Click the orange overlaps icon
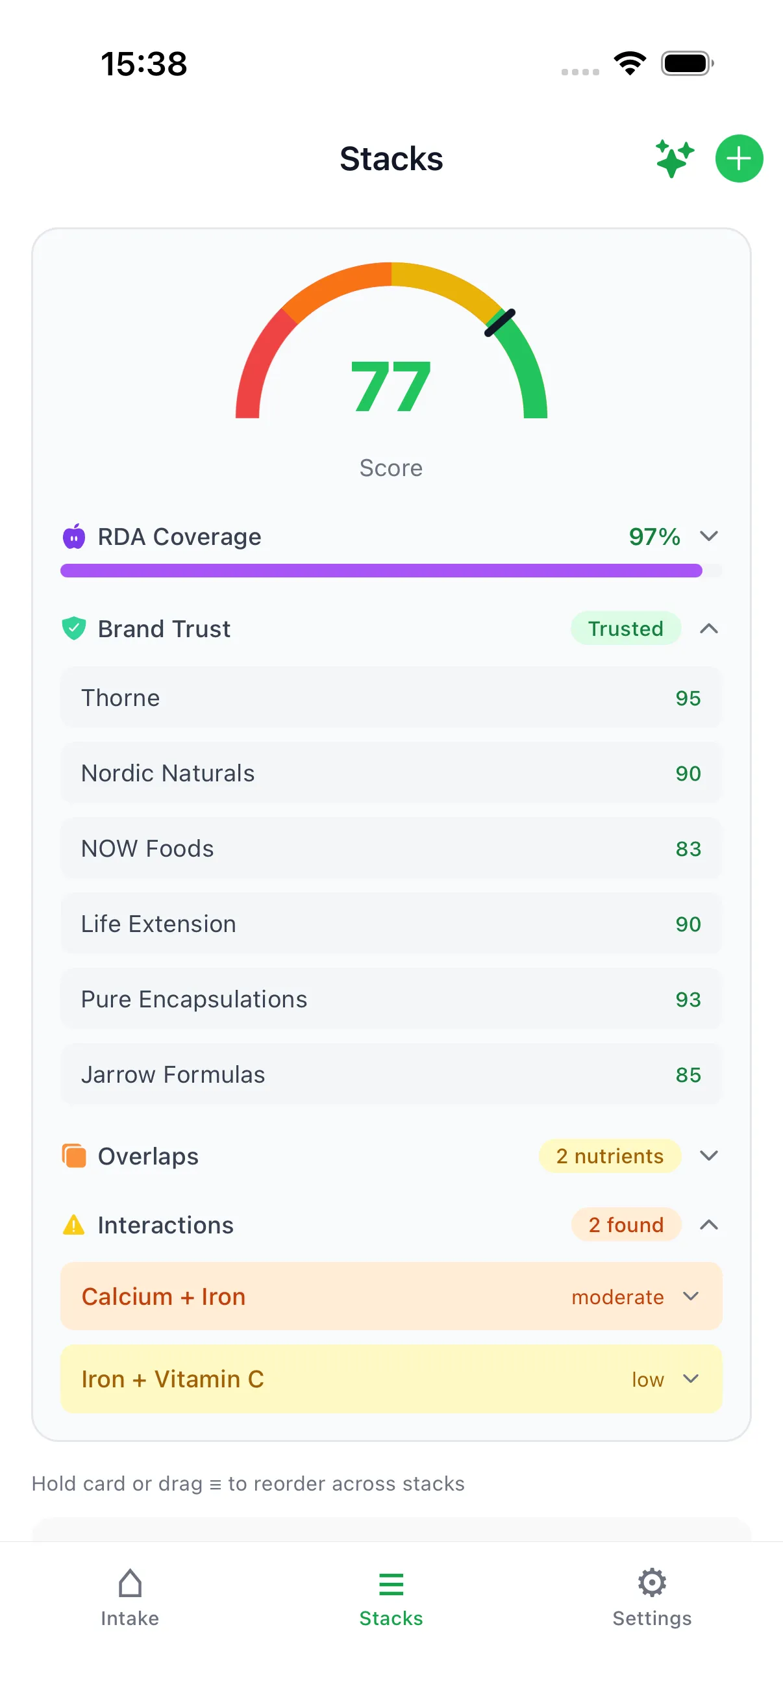This screenshot has width=783, height=1703. [74, 1155]
